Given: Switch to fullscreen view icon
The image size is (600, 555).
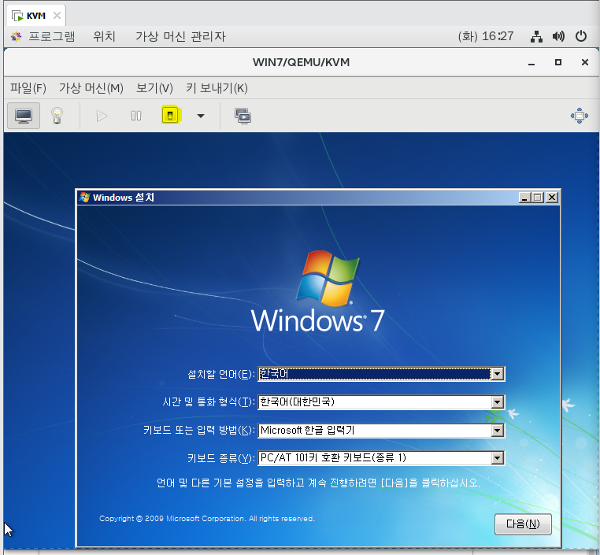Looking at the screenshot, I should (580, 116).
